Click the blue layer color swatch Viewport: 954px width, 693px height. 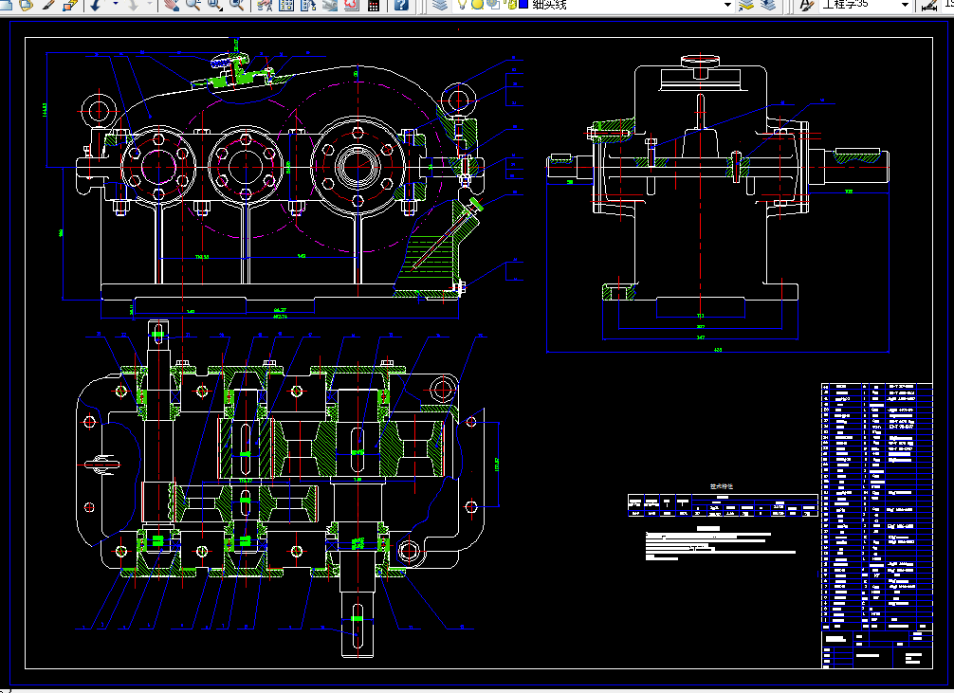click(523, 5)
